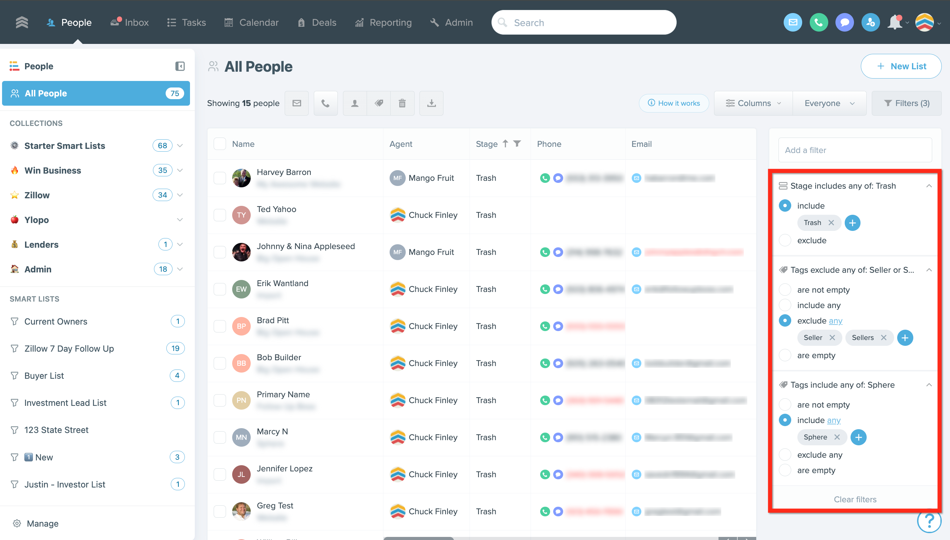Check the box for Ted Yahoo

pos(220,215)
